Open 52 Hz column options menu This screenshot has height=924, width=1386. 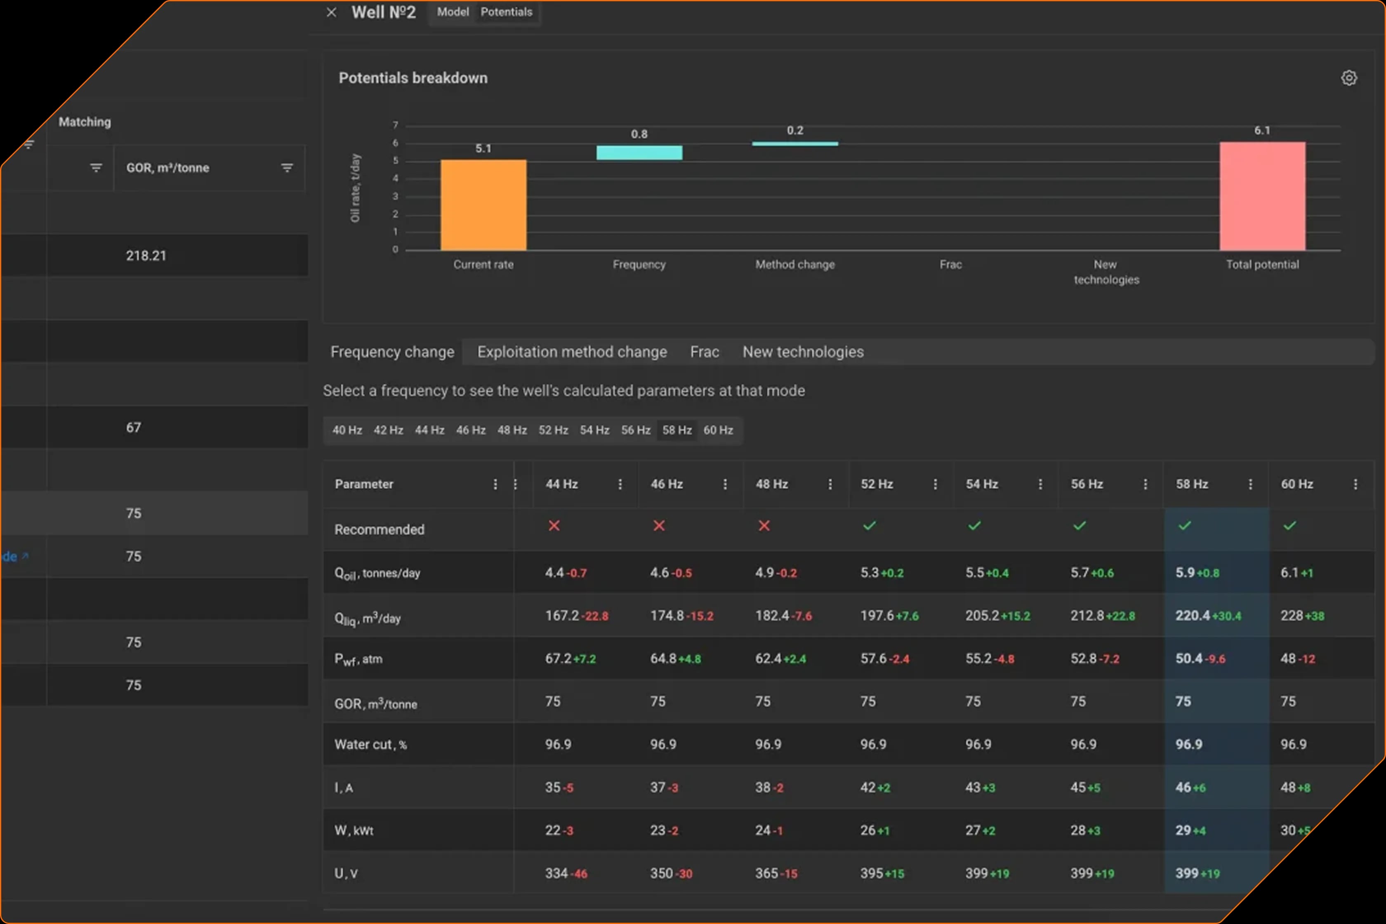pyautogui.click(x=935, y=484)
